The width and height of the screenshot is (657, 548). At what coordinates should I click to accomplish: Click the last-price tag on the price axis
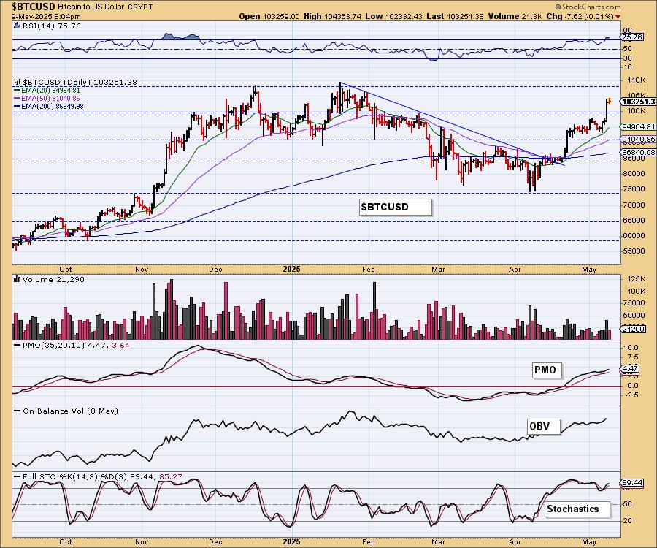(x=639, y=102)
